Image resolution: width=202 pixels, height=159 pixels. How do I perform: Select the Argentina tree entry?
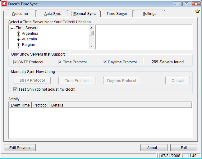coord(30,34)
